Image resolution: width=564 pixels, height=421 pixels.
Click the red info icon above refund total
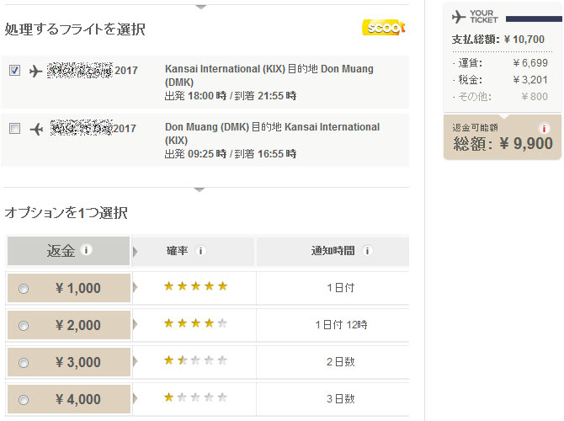click(544, 129)
